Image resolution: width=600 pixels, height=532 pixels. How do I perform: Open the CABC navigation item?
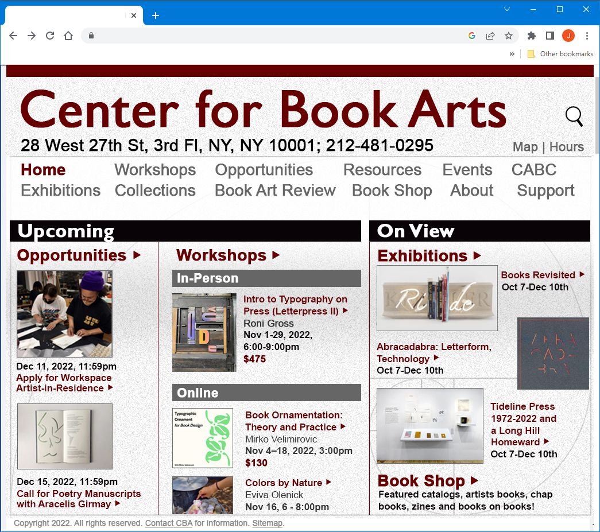pyautogui.click(x=534, y=170)
